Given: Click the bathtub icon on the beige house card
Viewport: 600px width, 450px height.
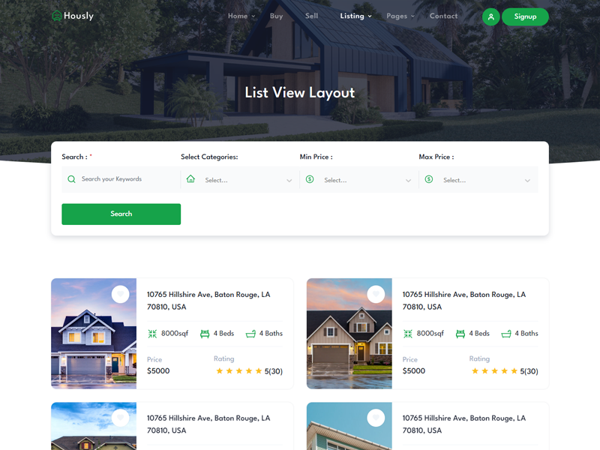Looking at the screenshot, I should click(x=506, y=334).
